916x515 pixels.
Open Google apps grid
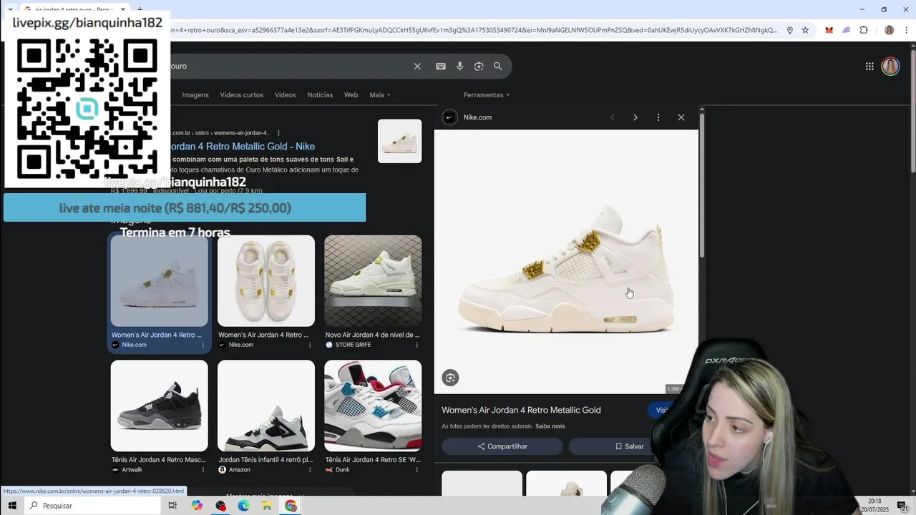coord(869,67)
